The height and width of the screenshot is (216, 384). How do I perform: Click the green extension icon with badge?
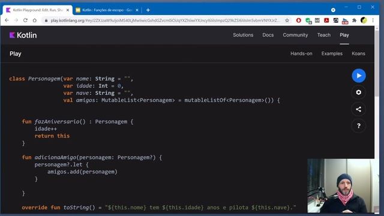tap(308, 21)
